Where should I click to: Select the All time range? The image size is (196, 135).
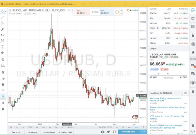(x=11, y=127)
